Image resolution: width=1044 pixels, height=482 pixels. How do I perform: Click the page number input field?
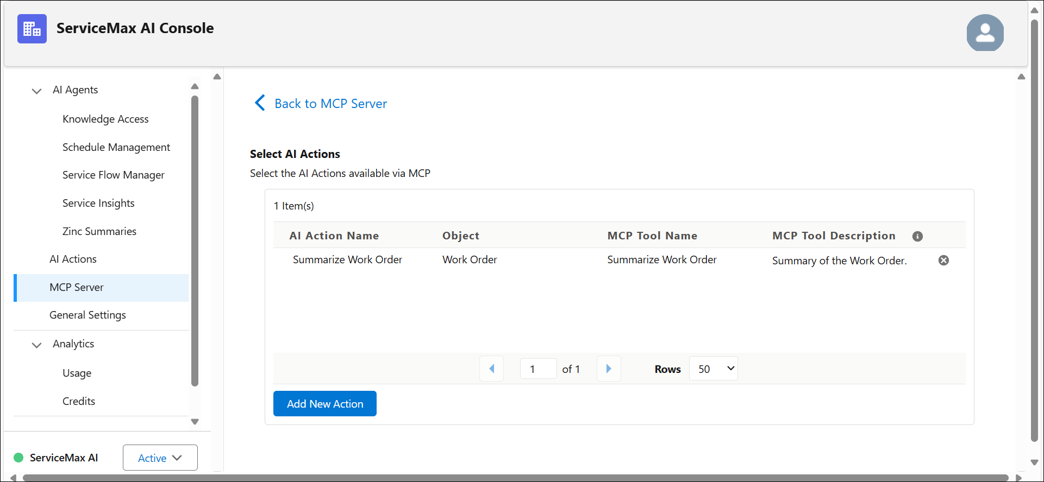coord(539,369)
